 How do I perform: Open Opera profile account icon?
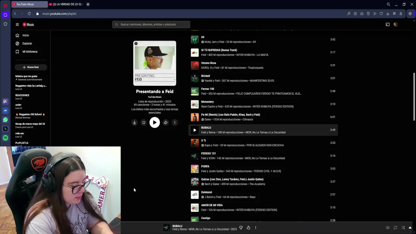coord(401,14)
